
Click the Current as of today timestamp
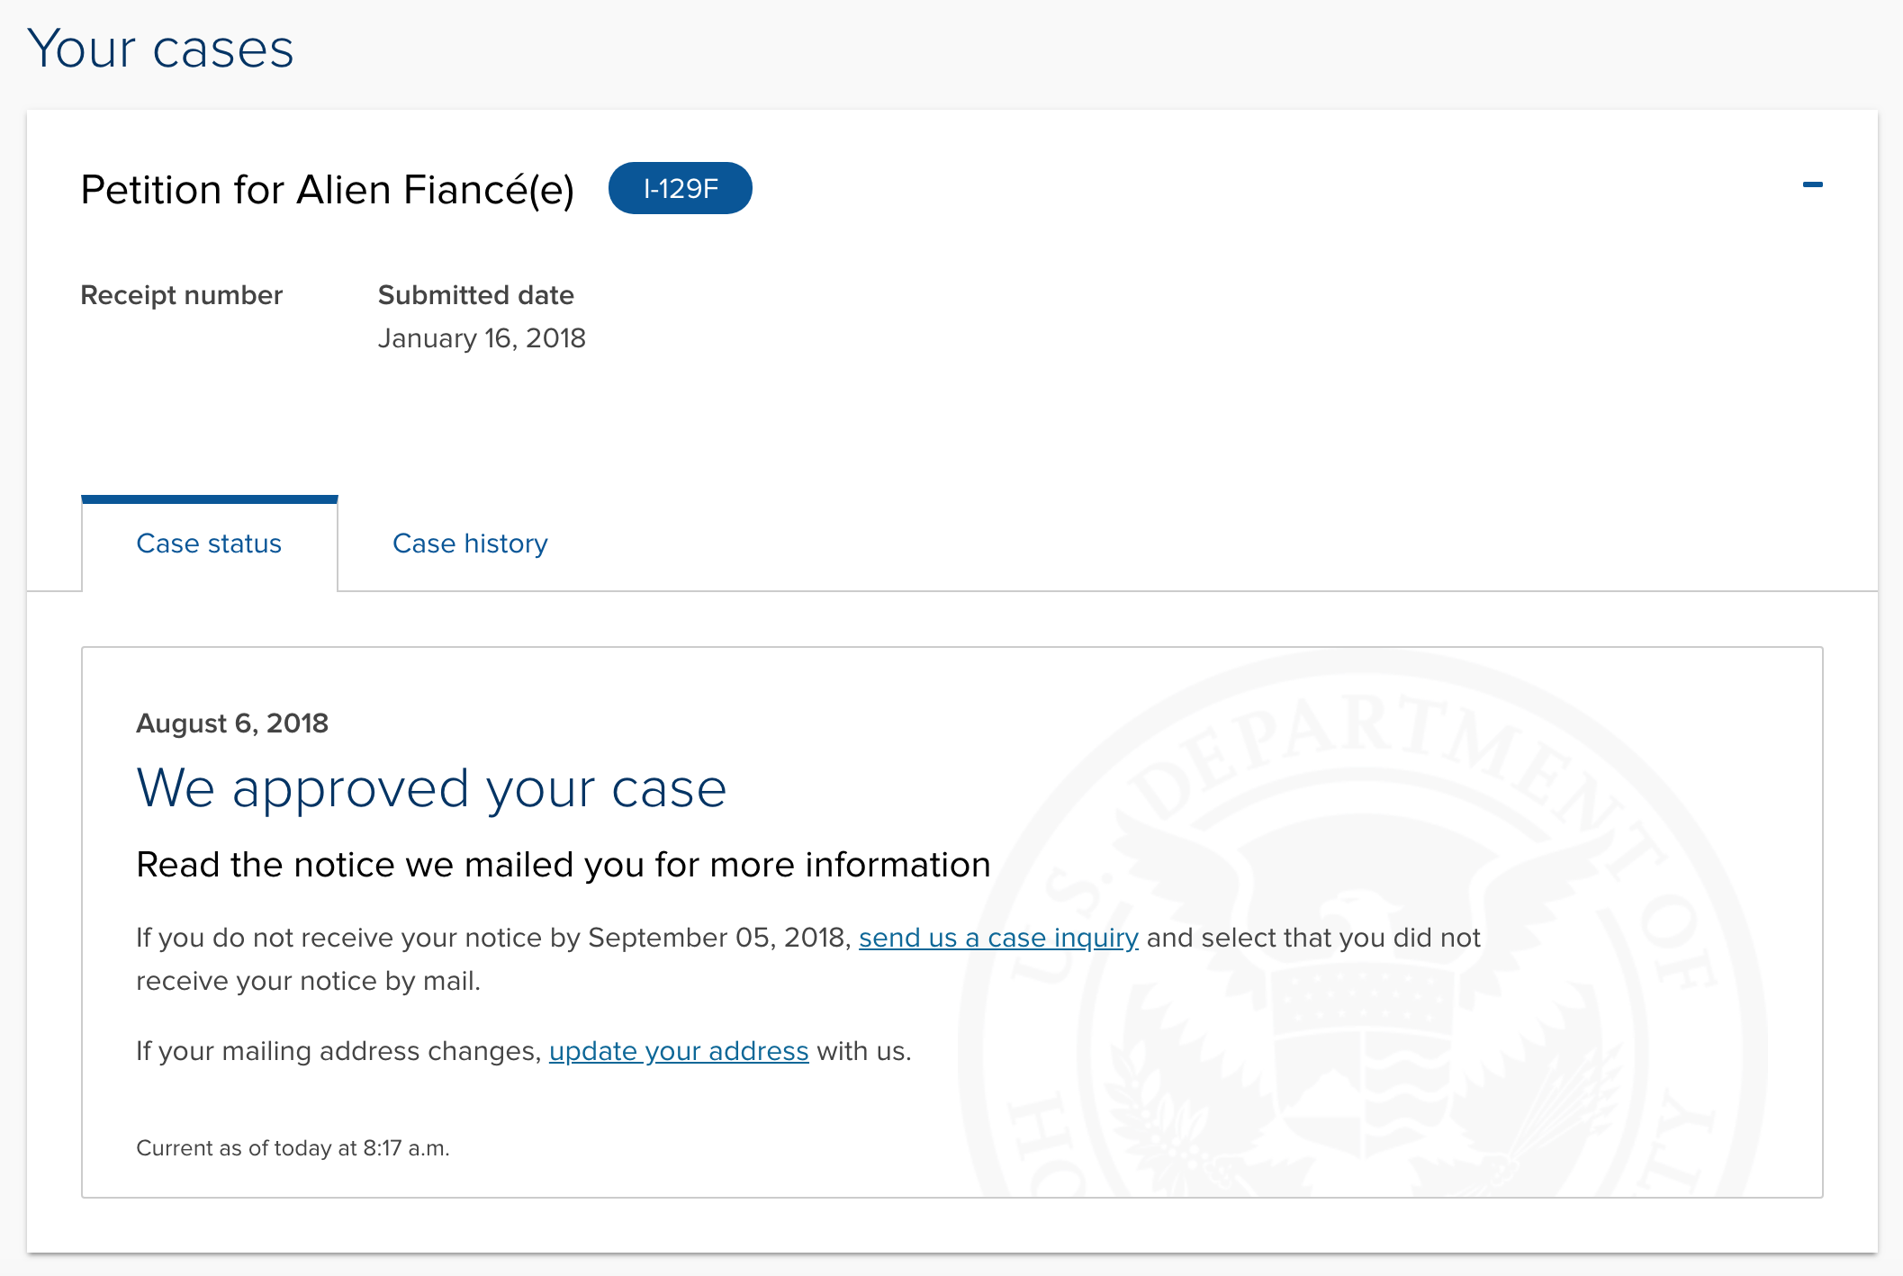[293, 1148]
